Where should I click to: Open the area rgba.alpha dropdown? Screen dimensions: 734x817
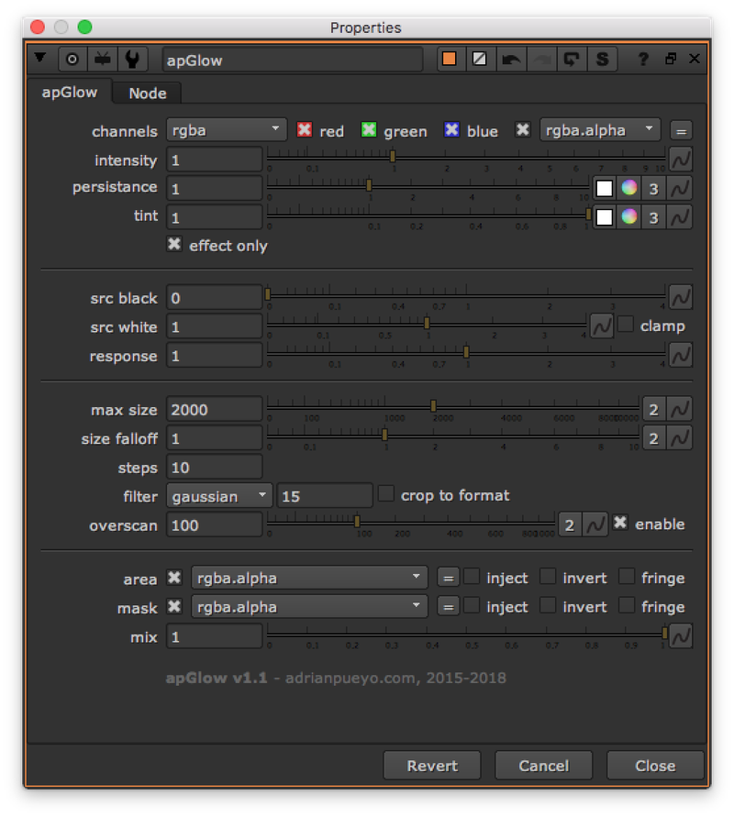(308, 578)
